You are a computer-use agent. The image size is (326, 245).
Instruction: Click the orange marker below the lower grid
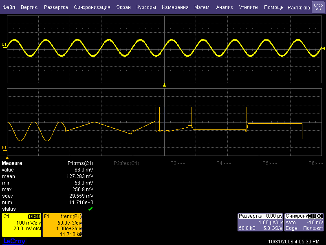coord(7,157)
